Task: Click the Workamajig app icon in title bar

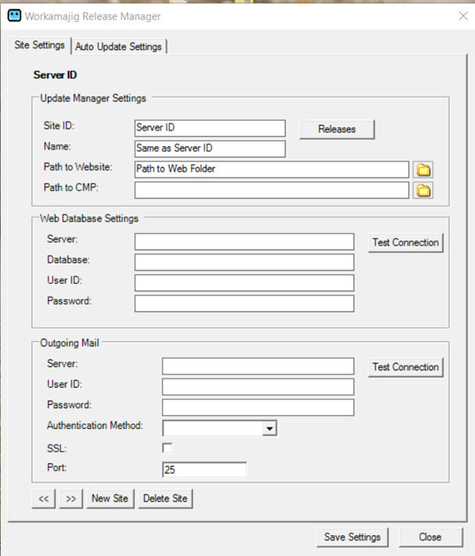Action: coord(14,15)
